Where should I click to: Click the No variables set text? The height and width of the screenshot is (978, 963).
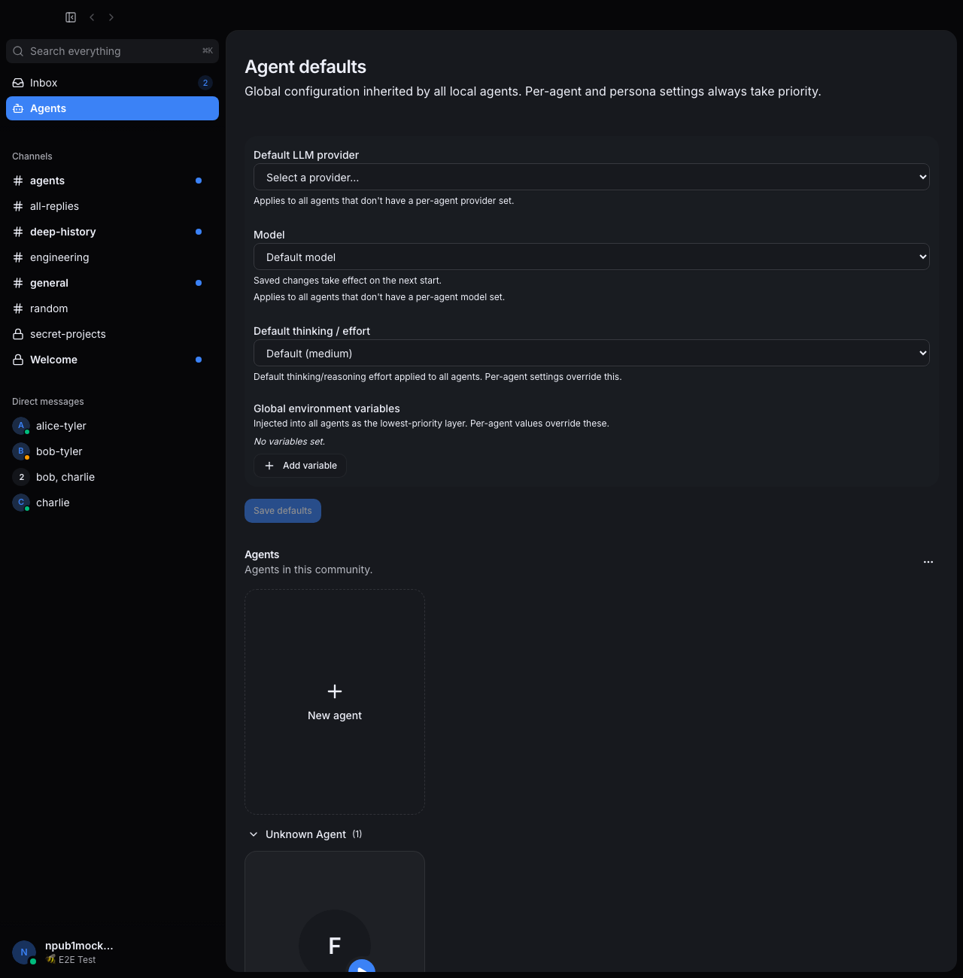coord(290,442)
